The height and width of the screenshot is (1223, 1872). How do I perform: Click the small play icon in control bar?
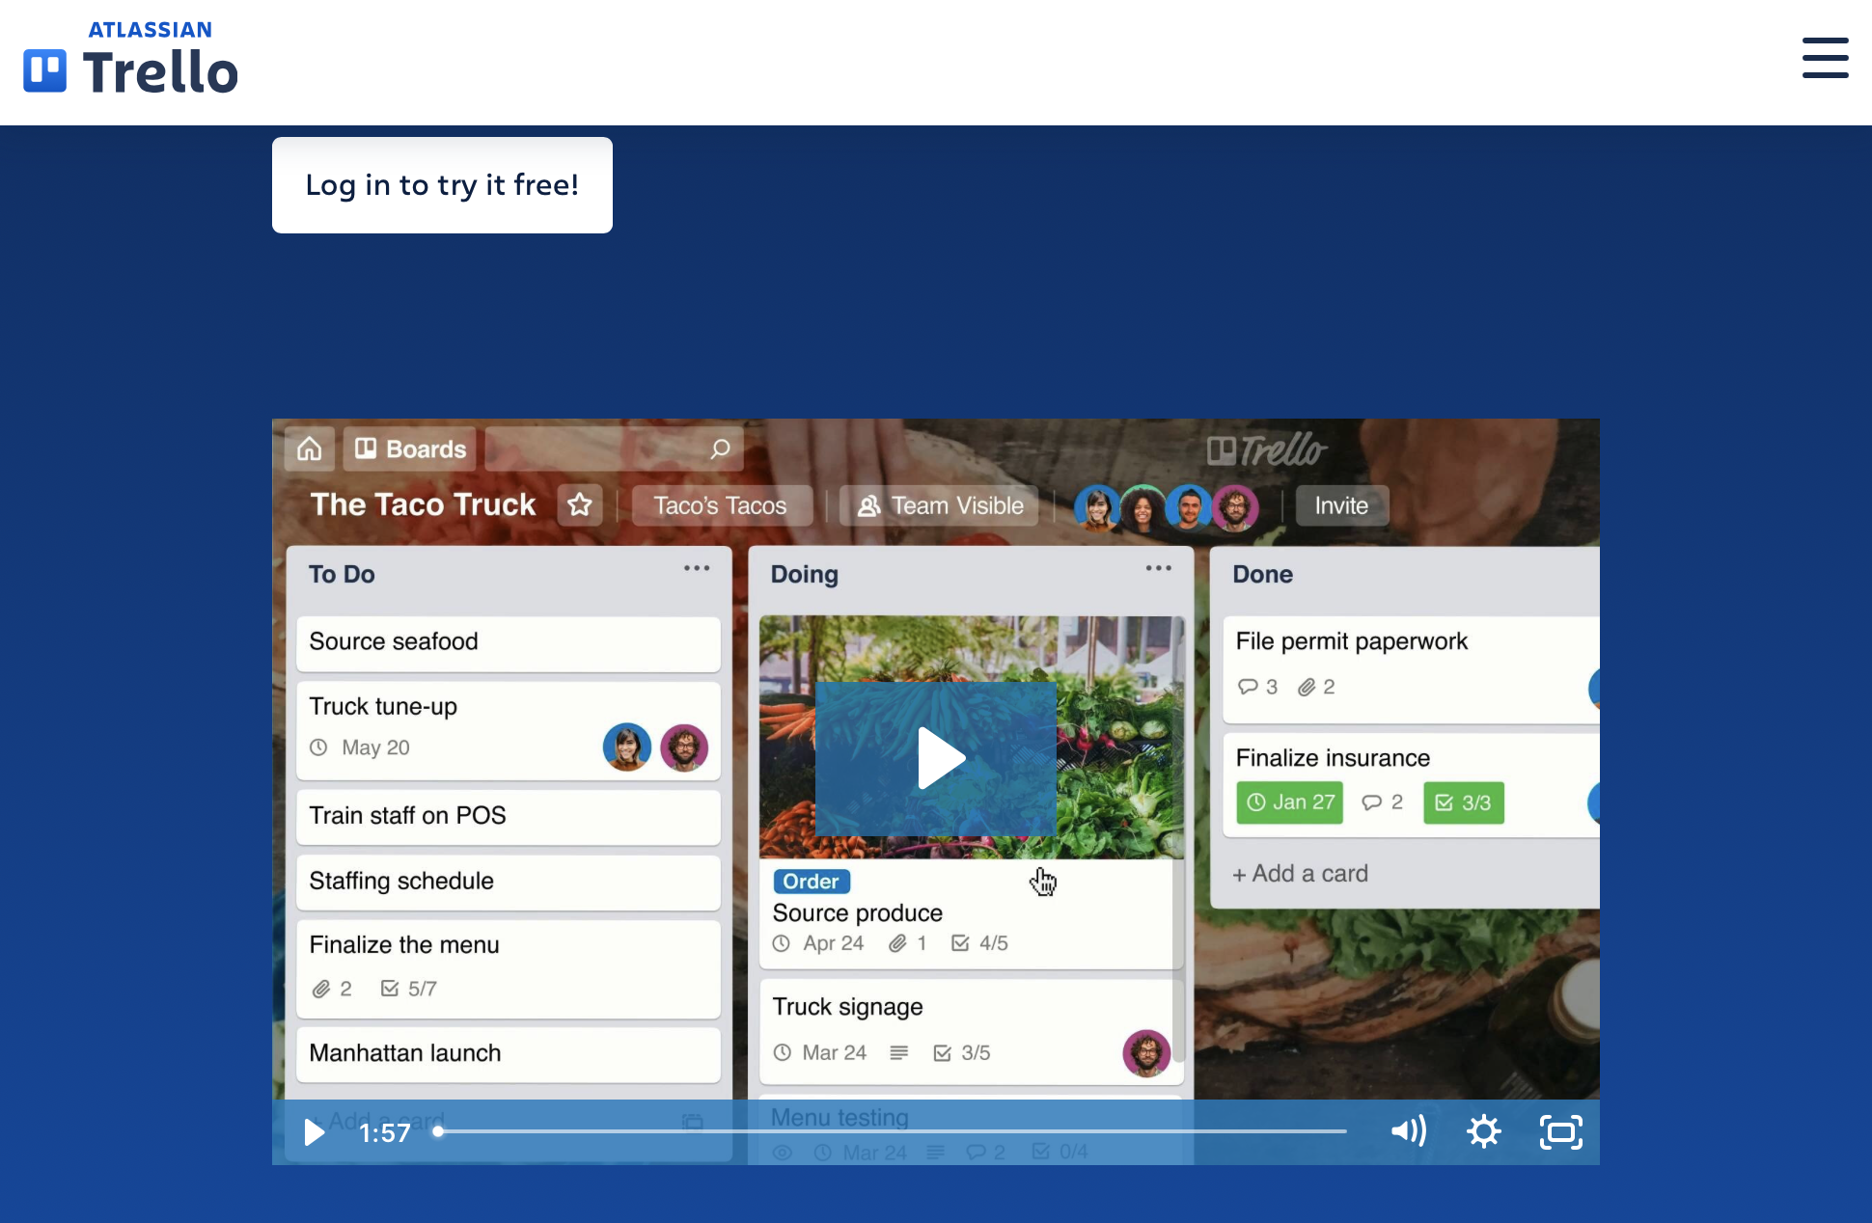coord(314,1131)
